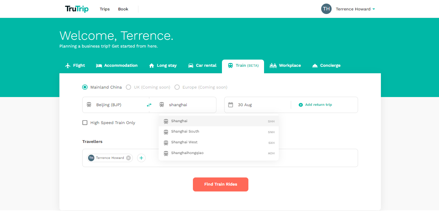The image size is (439, 211).
Task: Click the AOH station code
Action: coord(271,153)
